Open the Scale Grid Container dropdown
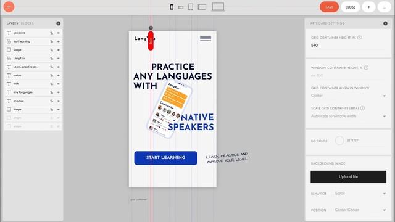 (348, 117)
